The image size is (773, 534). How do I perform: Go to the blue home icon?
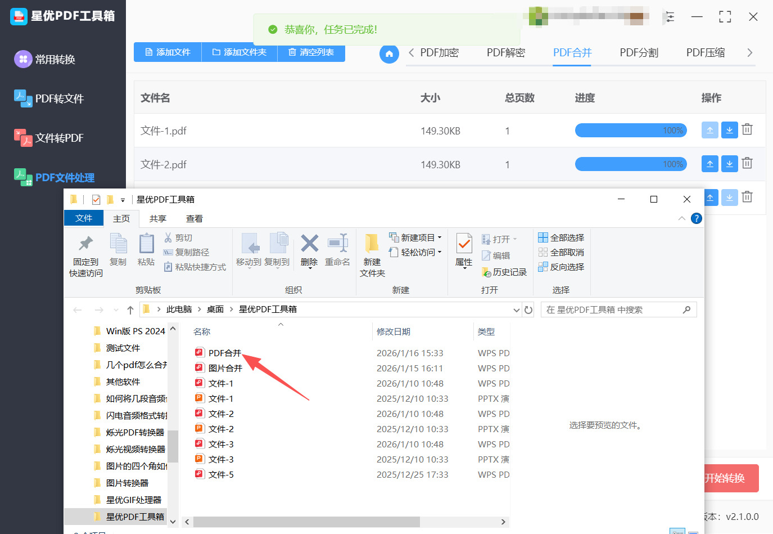click(389, 54)
